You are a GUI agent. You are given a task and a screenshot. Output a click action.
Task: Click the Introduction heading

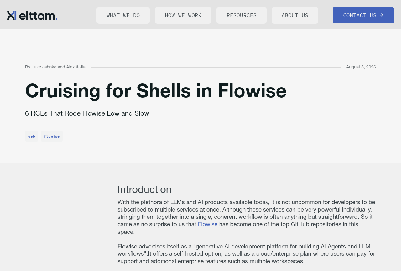click(x=144, y=189)
